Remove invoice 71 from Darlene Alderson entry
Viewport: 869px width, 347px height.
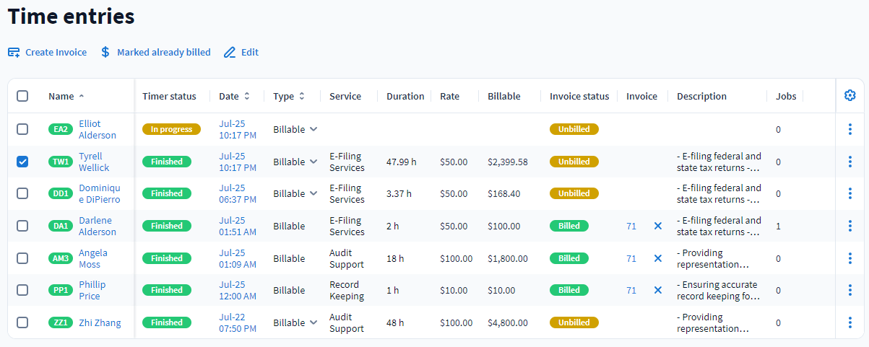pyautogui.click(x=657, y=226)
